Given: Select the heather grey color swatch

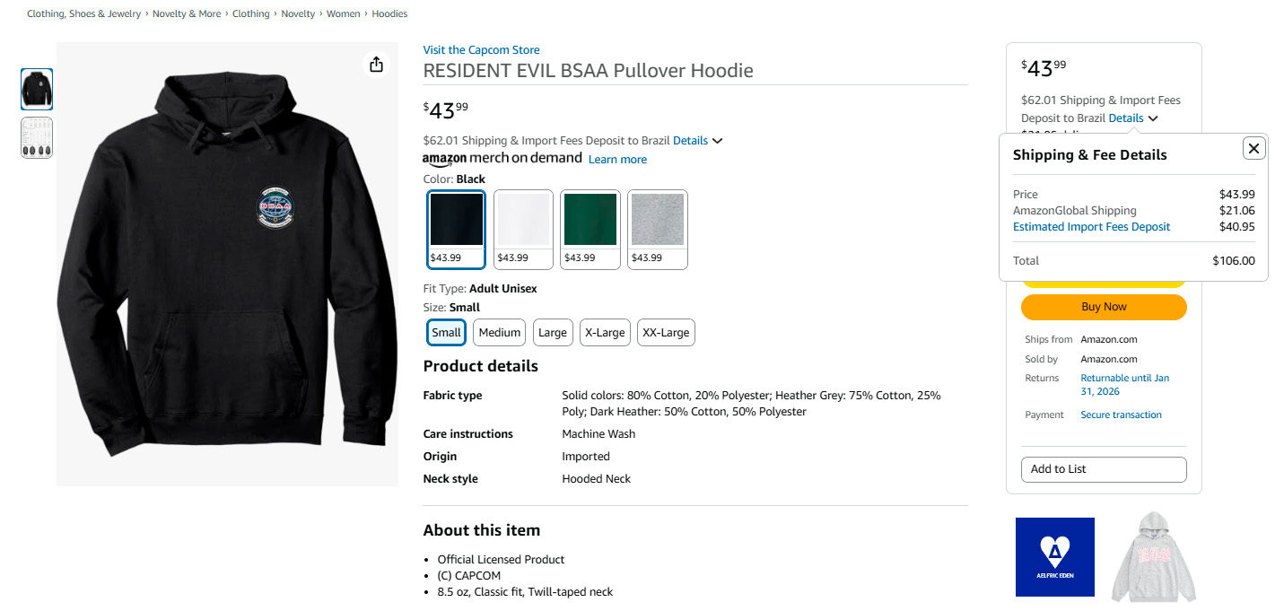Looking at the screenshot, I should (x=657, y=229).
